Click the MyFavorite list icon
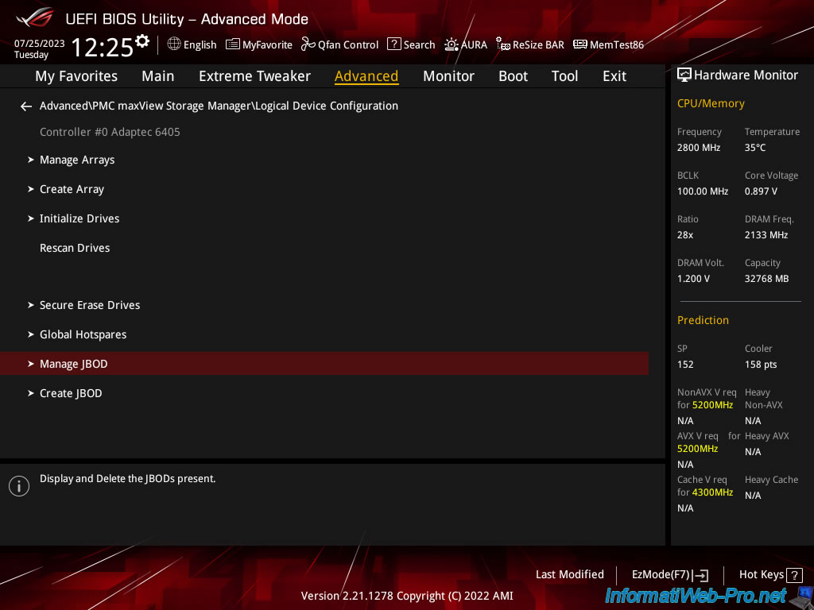The image size is (814, 610). [x=233, y=44]
